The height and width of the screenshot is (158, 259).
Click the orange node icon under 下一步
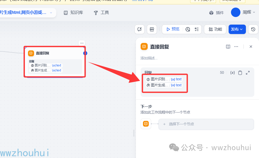point(146,124)
